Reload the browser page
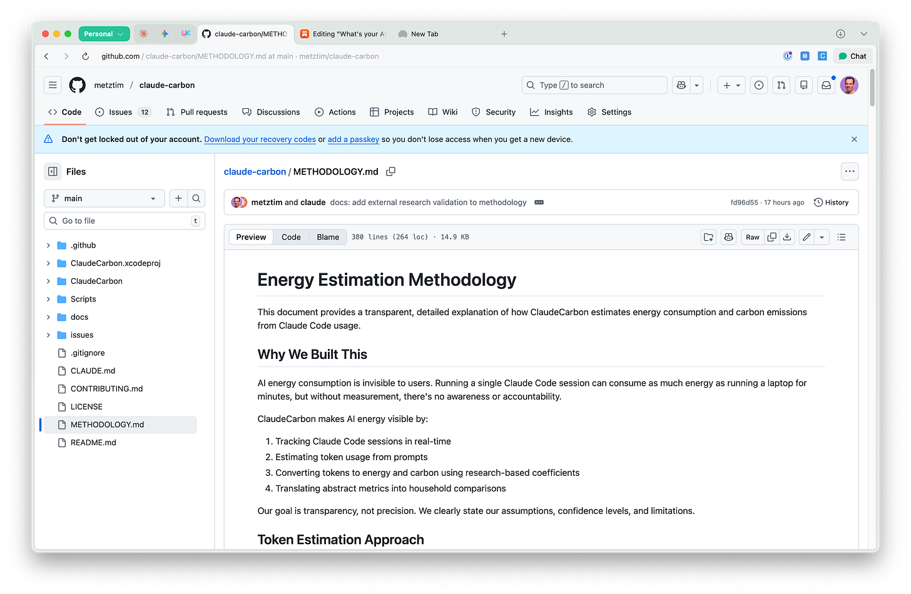911x594 pixels. coord(86,56)
